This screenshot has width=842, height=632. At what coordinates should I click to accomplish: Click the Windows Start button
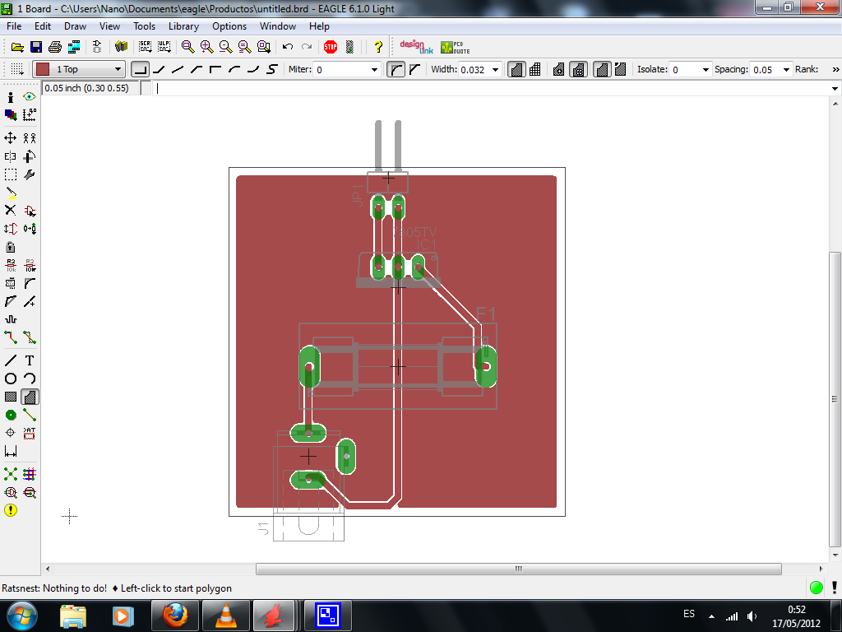pos(22,616)
